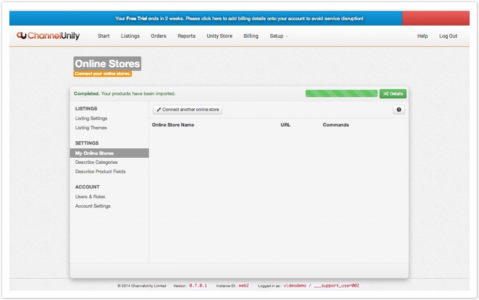The width and height of the screenshot is (479, 300).
Task: Navigate to the Orders section
Action: [x=159, y=36]
